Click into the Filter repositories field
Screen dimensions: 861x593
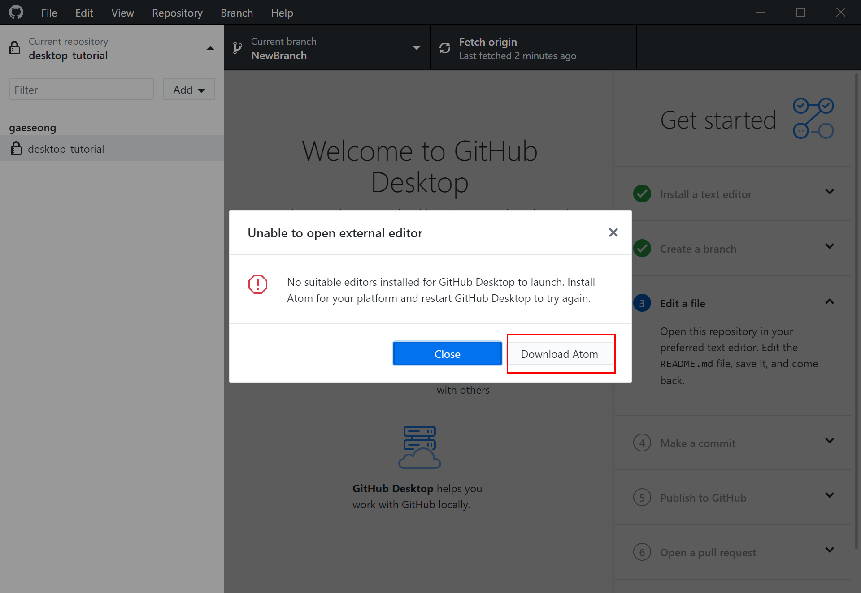pos(82,90)
